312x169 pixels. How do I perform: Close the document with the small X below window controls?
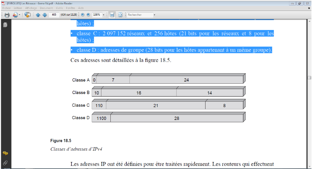tap(309, 8)
